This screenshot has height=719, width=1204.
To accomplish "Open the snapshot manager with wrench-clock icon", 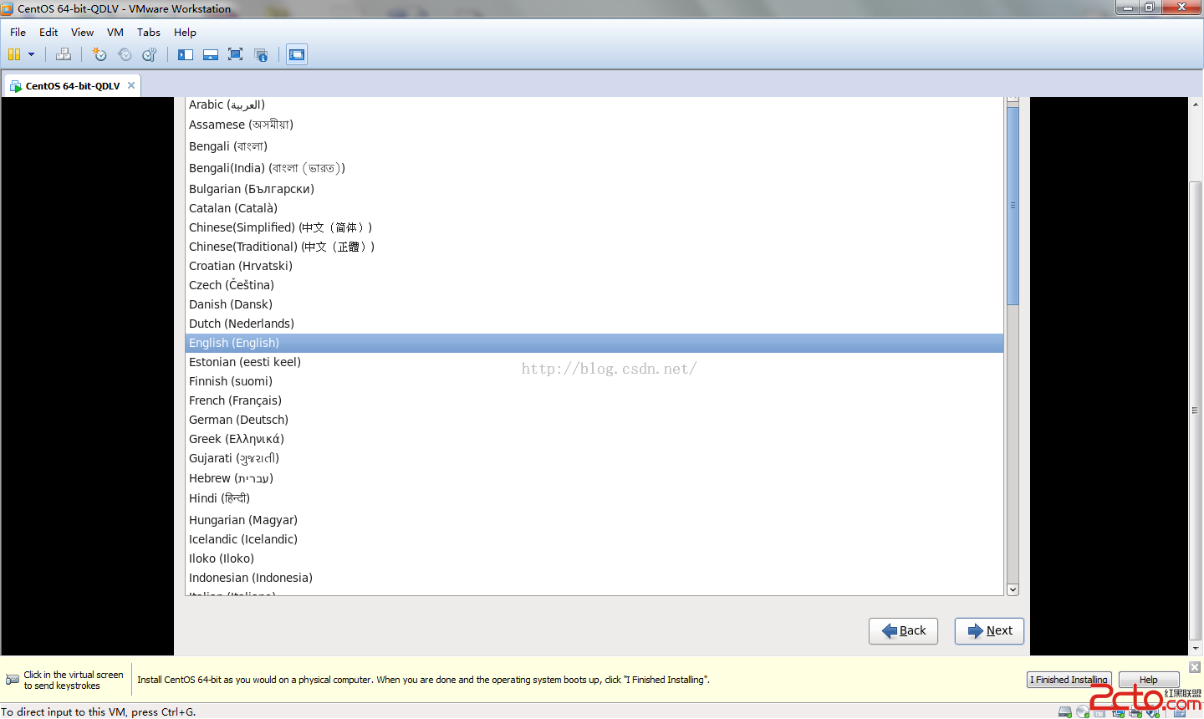I will [x=150, y=54].
